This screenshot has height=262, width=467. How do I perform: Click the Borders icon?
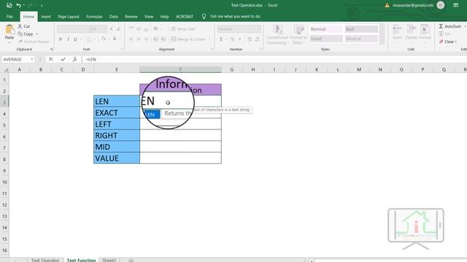click(89, 39)
